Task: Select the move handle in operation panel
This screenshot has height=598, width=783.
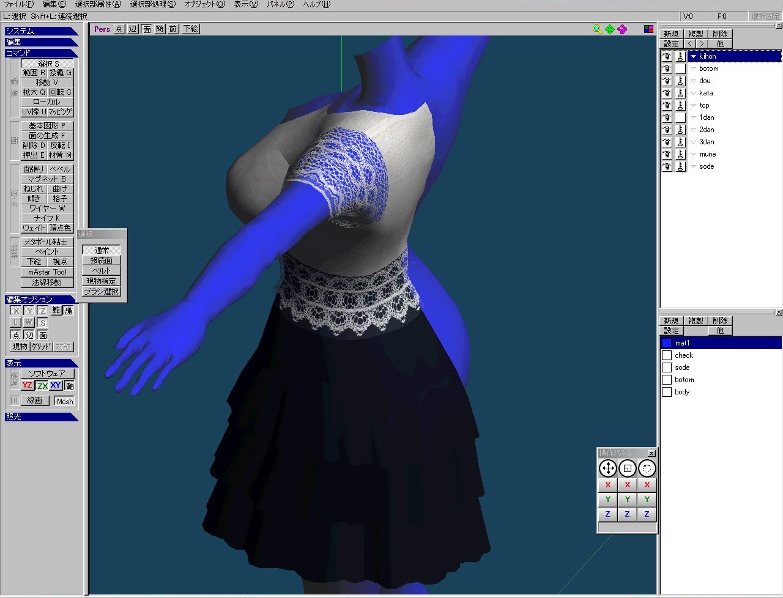Action: [x=607, y=468]
